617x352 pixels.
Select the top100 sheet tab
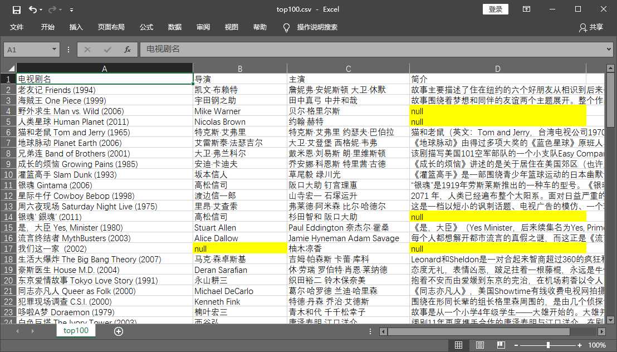click(76, 331)
